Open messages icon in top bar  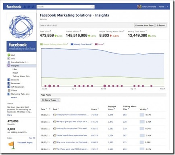(x=29, y=7)
